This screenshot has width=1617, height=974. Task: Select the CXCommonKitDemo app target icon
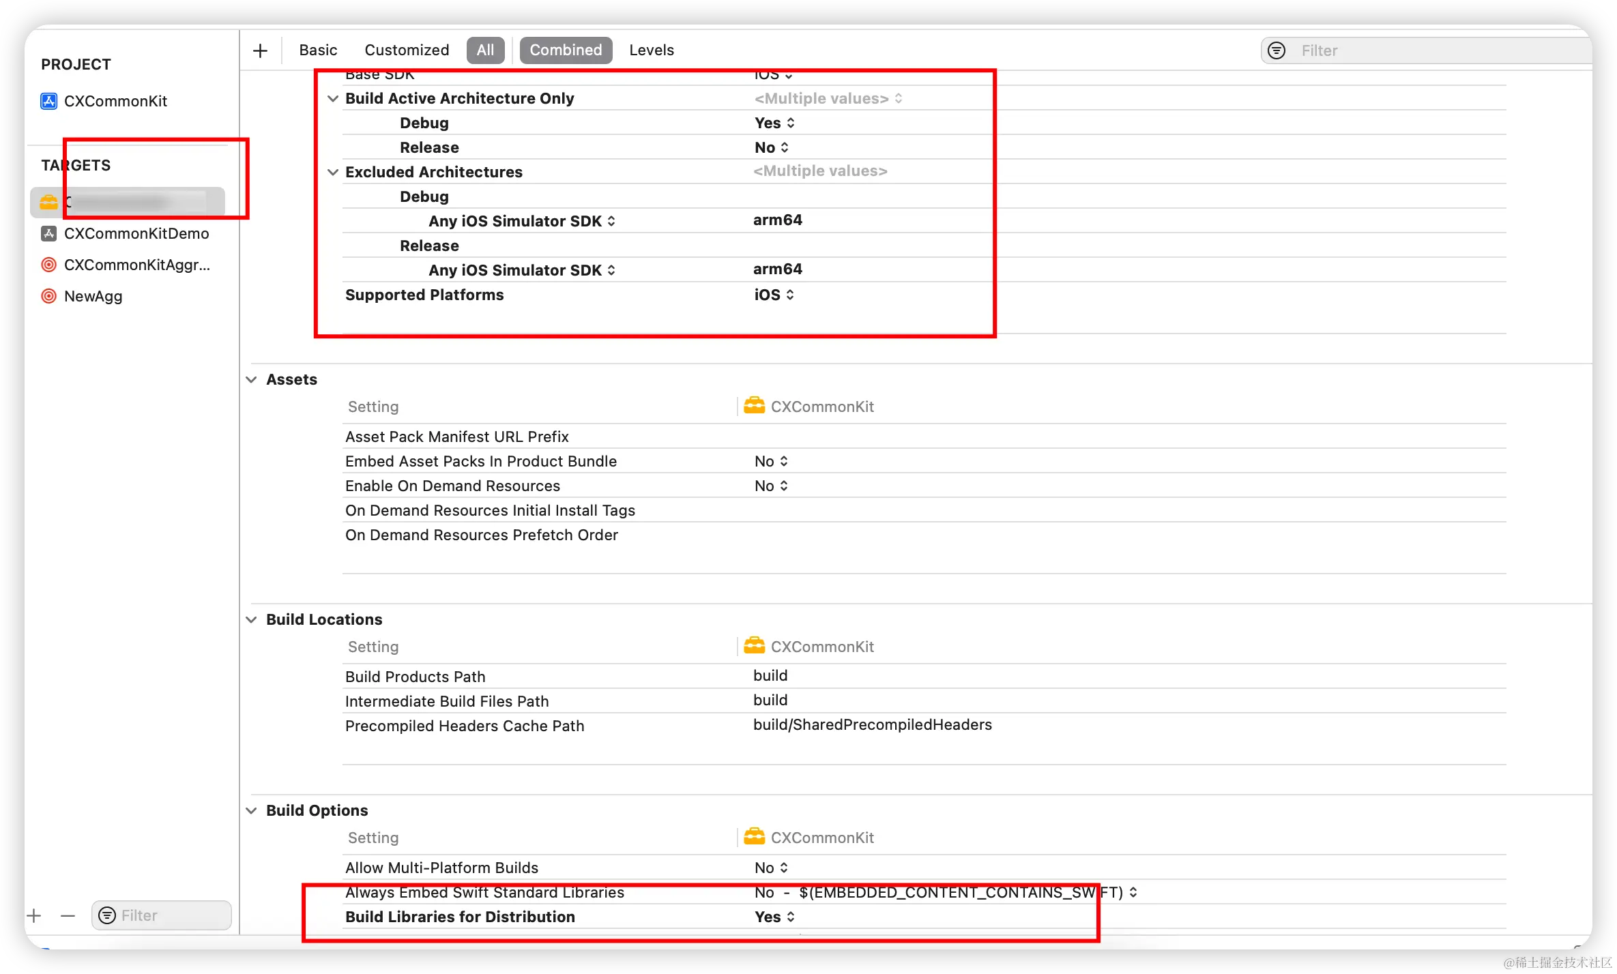(x=48, y=233)
